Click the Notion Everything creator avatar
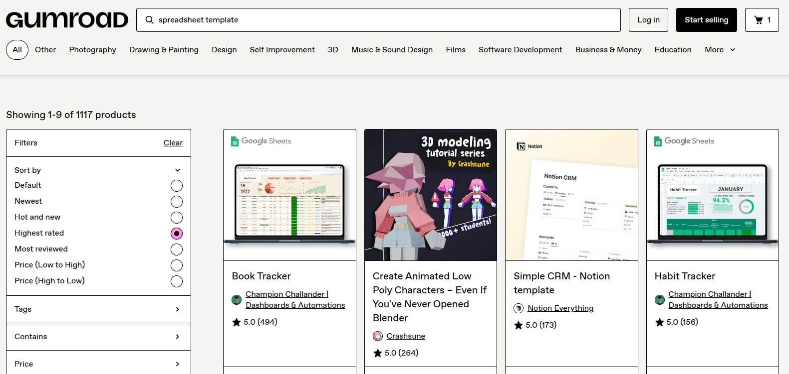 coord(519,308)
